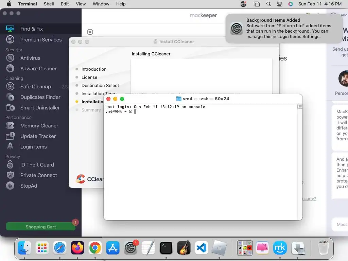The height and width of the screenshot is (261, 348).
Task: Click the Terminal scroll lock icon
Action: click(x=300, y=106)
